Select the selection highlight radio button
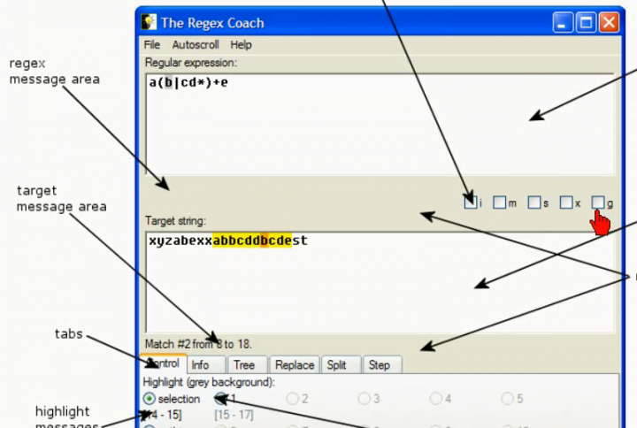The height and width of the screenshot is (428, 637). point(150,399)
